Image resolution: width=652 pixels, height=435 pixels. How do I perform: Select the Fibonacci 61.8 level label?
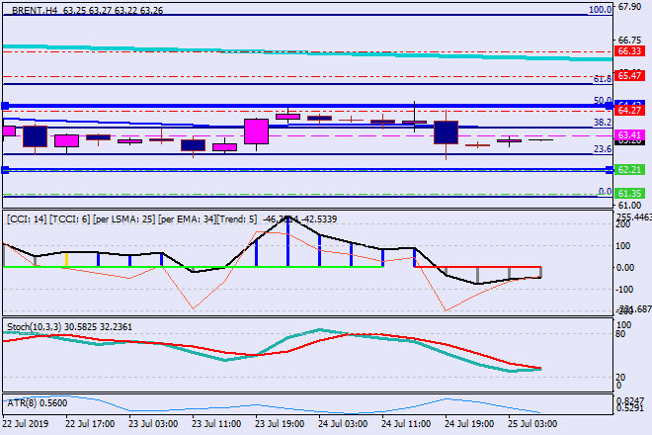click(x=601, y=79)
